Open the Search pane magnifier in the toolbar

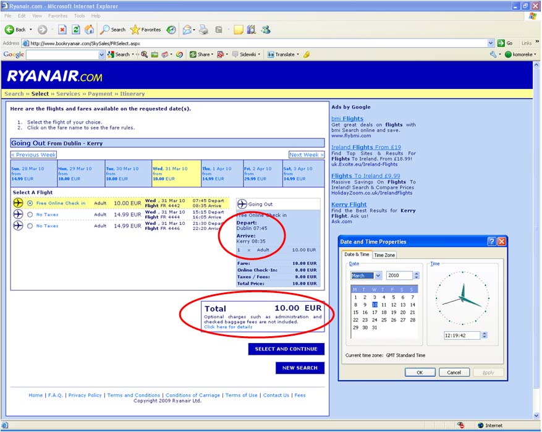112,30
